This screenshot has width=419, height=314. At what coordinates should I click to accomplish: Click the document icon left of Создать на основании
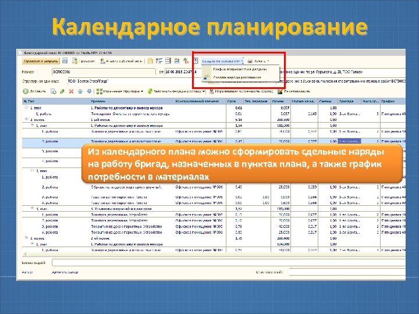196,61
